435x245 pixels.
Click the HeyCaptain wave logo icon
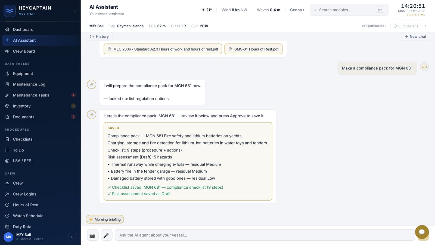point(10,11)
